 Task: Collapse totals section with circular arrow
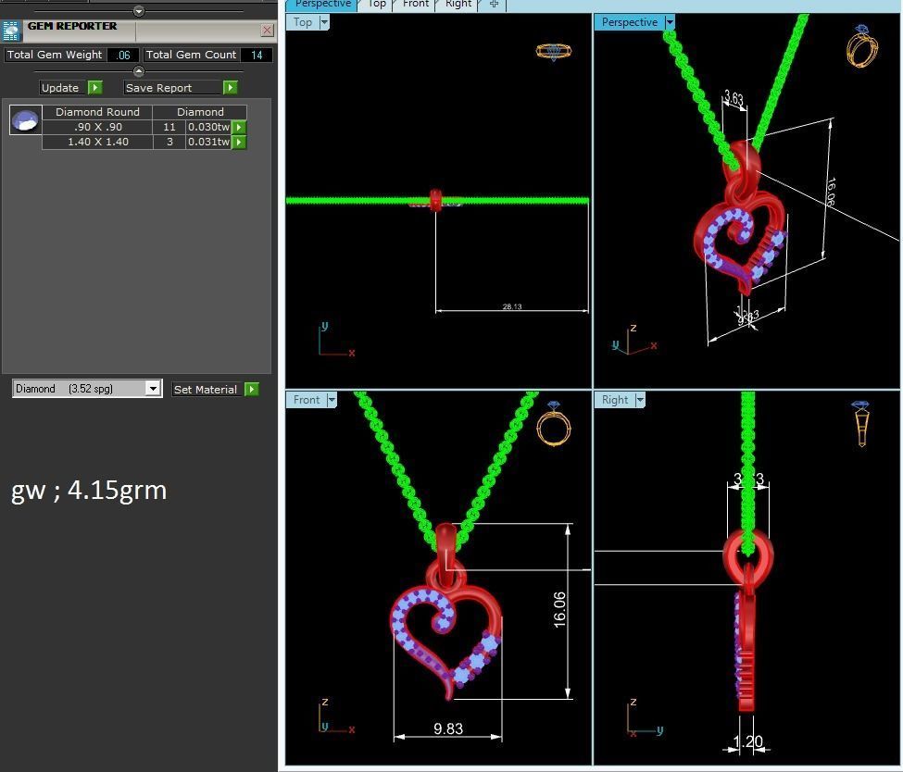pos(139,71)
